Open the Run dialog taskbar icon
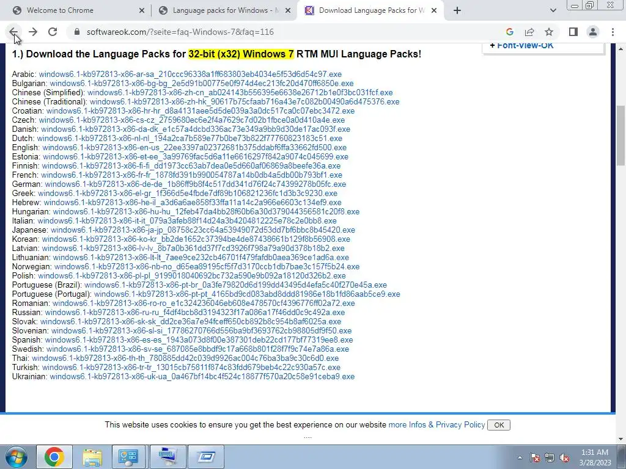Image resolution: width=626 pixels, height=469 pixels. (206, 457)
